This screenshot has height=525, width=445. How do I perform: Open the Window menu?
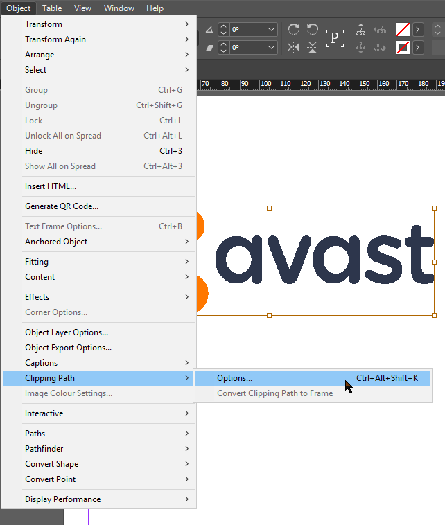click(x=119, y=8)
